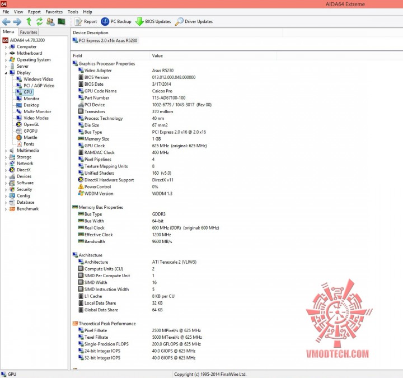Go up one level with green arrow

click(x=29, y=22)
